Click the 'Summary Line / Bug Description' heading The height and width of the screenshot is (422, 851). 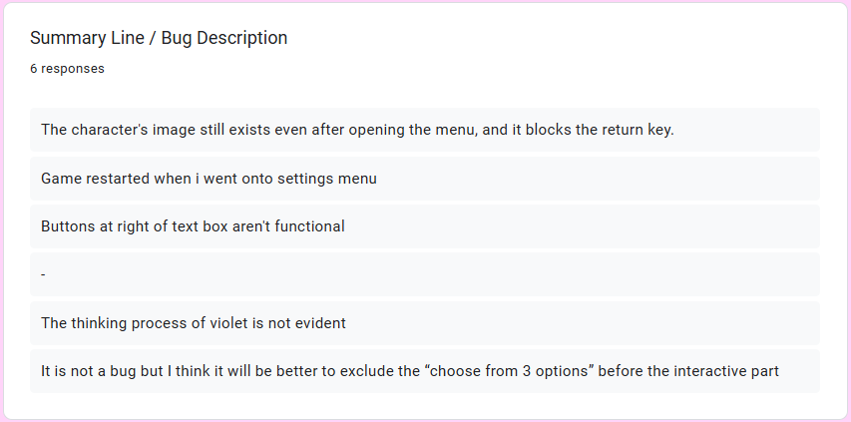tap(159, 38)
